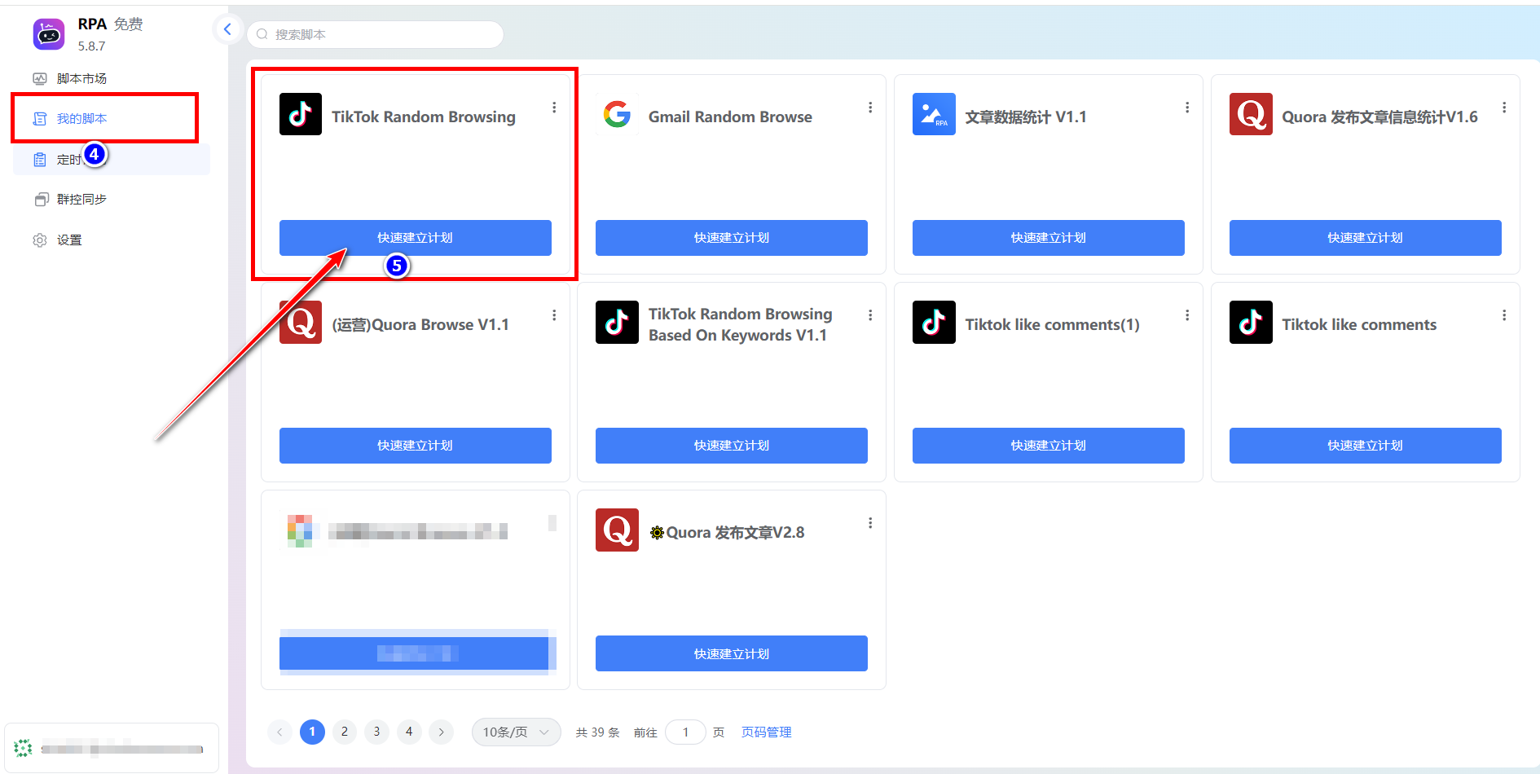The image size is (1540, 774).
Task: Open the three-dot menu for 文章数据统计 V1.1
Action: click(x=1187, y=108)
